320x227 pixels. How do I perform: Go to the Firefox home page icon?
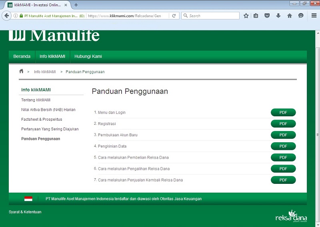pos(290,16)
